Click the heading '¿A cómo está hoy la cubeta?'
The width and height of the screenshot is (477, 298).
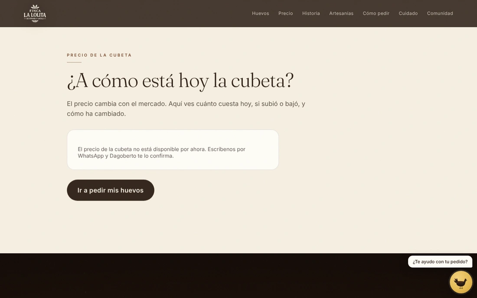pyautogui.click(x=180, y=81)
